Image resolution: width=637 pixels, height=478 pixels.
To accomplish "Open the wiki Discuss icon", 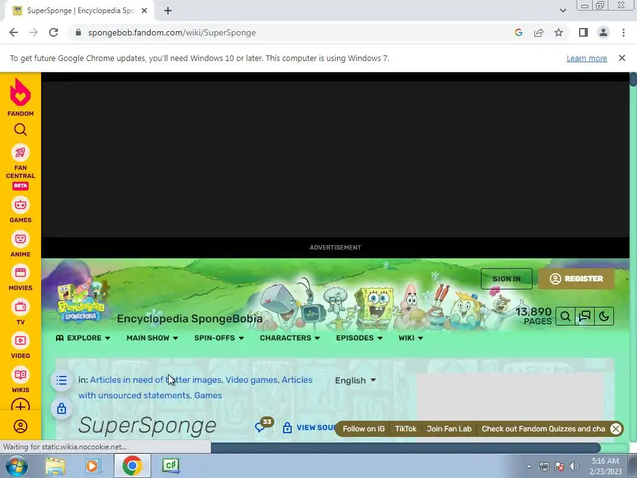I will pyautogui.click(x=585, y=316).
